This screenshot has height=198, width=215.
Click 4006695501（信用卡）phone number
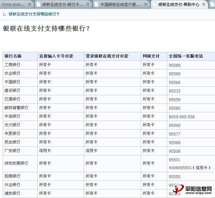tap(190, 168)
